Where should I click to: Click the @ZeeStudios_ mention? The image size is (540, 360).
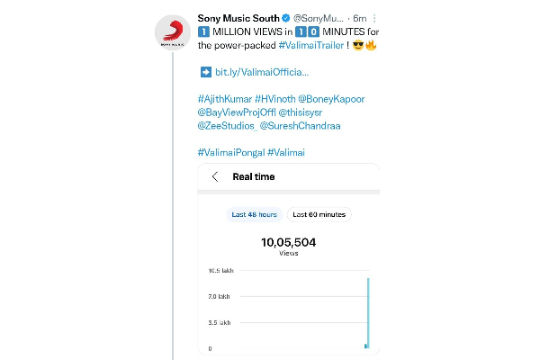(227, 125)
